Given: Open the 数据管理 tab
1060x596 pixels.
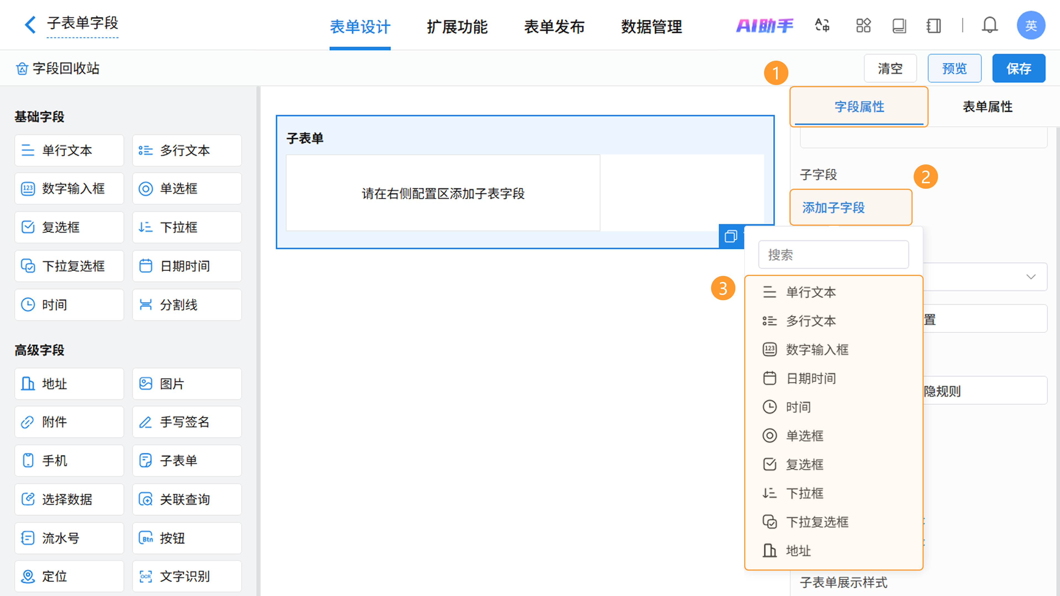Looking at the screenshot, I should click(x=651, y=27).
